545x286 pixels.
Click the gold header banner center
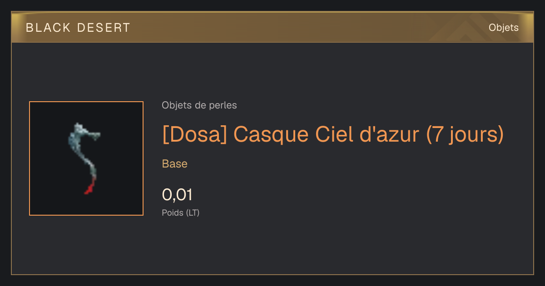pos(272,28)
